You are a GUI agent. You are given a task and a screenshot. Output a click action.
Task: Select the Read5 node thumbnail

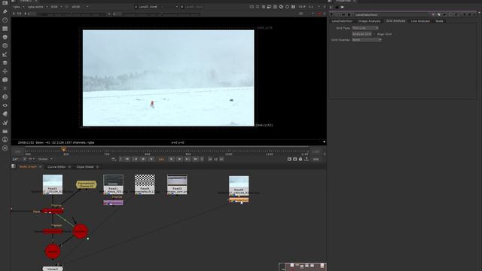point(239,186)
